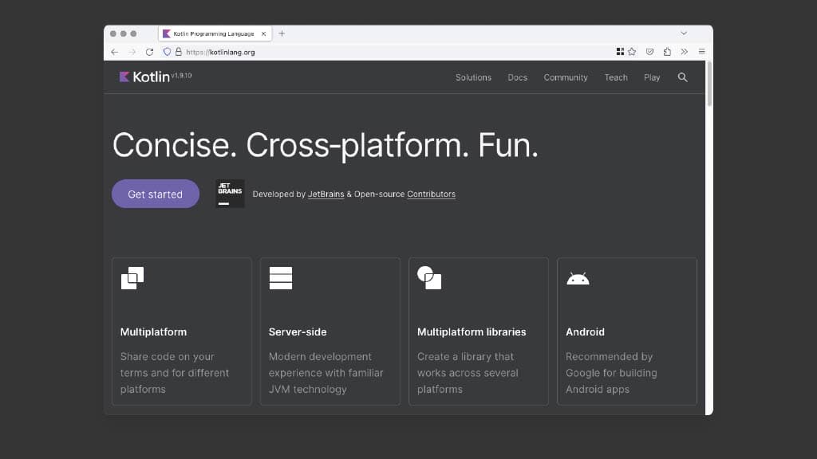The image size is (817, 459).
Task: Follow the Contributors link
Action: (x=431, y=194)
